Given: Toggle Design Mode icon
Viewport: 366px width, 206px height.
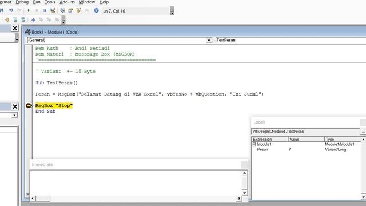Looking at the screenshot, I should coord(53,10).
